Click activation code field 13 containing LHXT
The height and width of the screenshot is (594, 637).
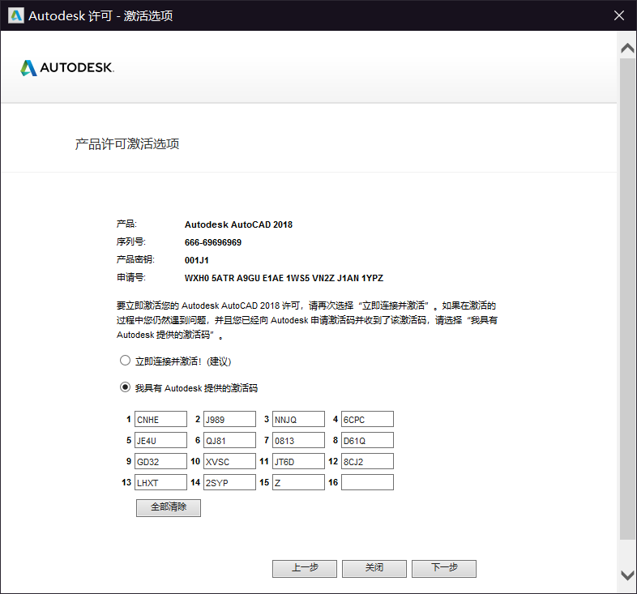(x=161, y=482)
